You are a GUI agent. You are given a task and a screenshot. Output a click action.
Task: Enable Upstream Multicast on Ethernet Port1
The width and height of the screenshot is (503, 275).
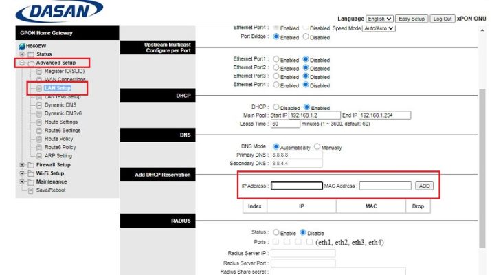click(x=276, y=59)
